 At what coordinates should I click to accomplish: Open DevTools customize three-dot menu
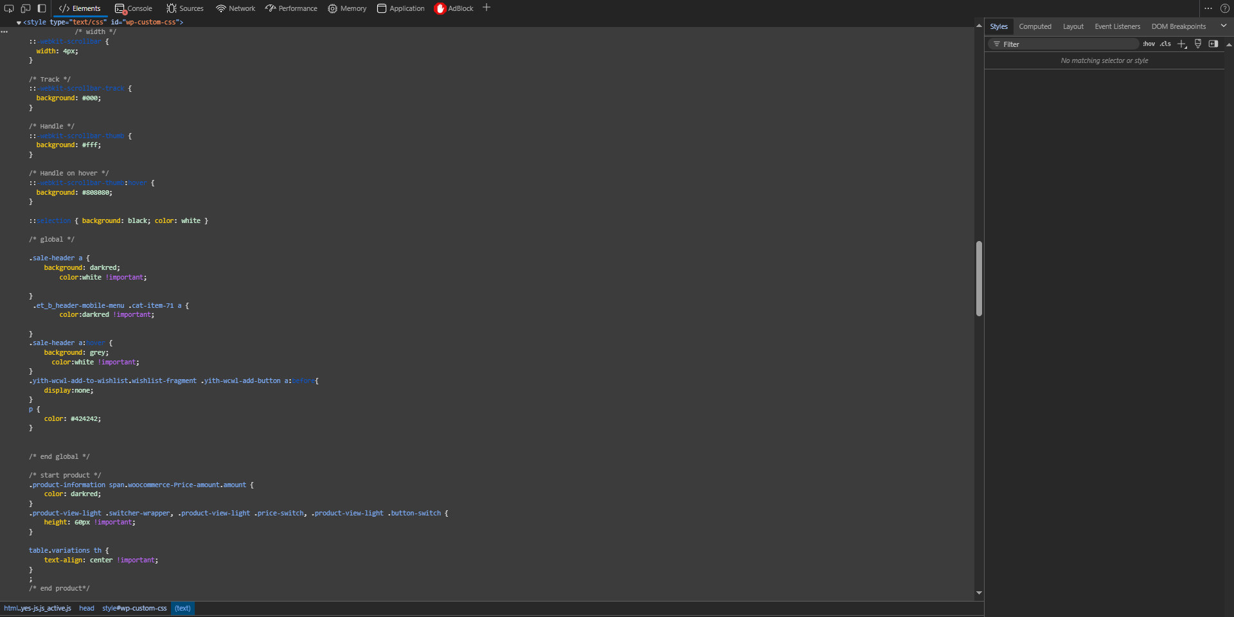click(1208, 8)
